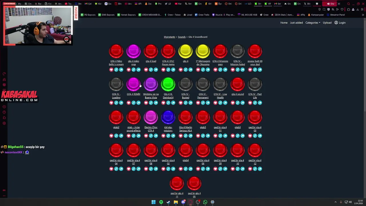Open the 'GTA IV - Permanent' title link

203,96
